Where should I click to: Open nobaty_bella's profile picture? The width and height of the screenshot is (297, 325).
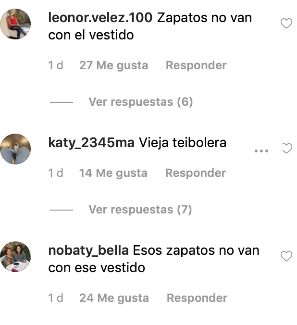click(15, 257)
